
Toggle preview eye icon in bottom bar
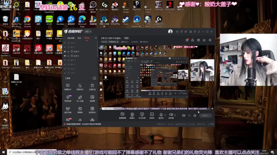point(189,115)
